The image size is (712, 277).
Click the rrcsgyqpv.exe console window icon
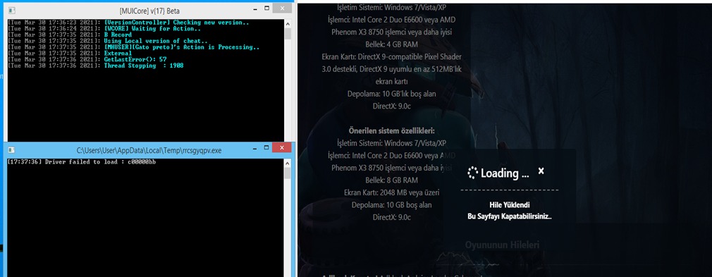point(12,150)
